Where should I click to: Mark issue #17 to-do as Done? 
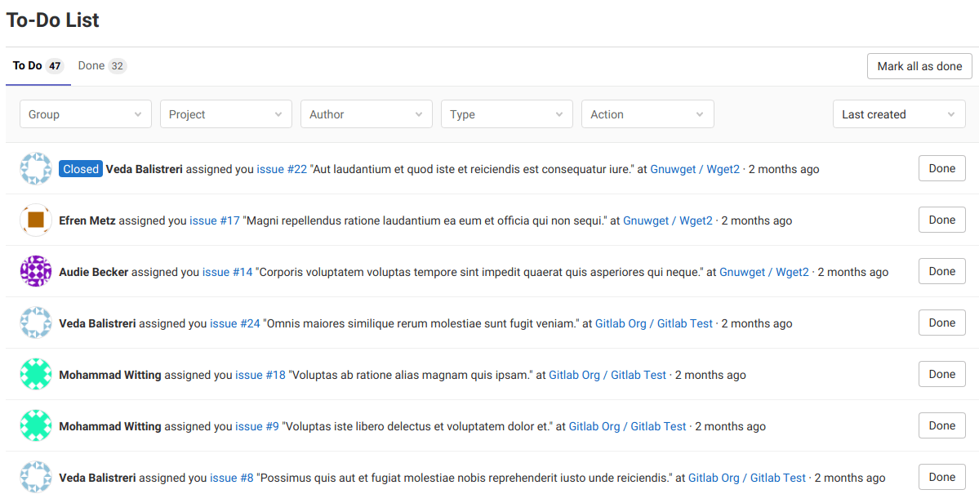[x=941, y=220]
